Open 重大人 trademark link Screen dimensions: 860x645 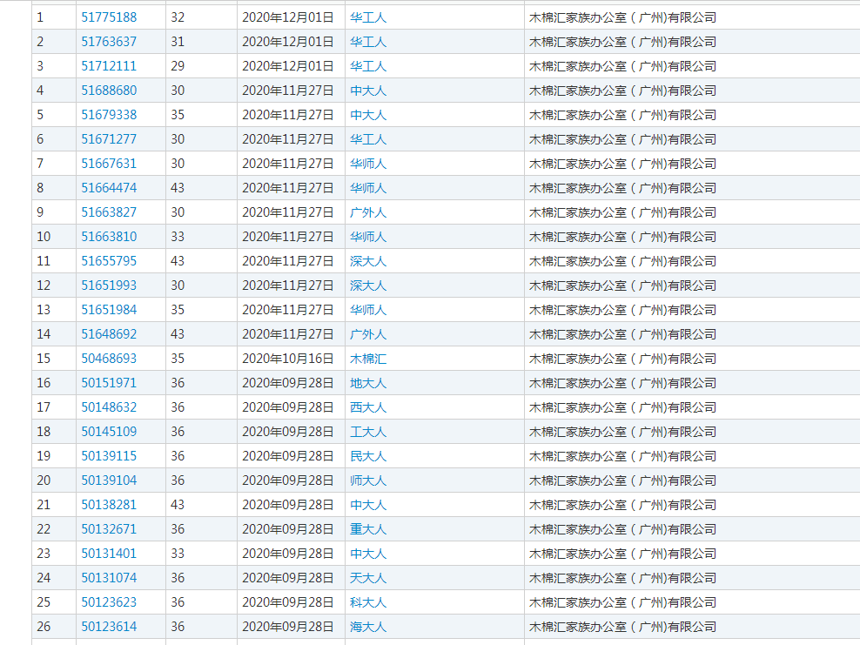tap(368, 529)
